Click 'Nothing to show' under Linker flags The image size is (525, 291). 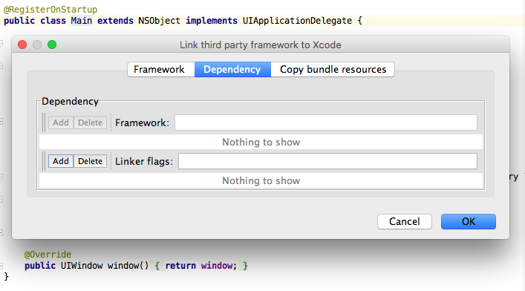[261, 180]
